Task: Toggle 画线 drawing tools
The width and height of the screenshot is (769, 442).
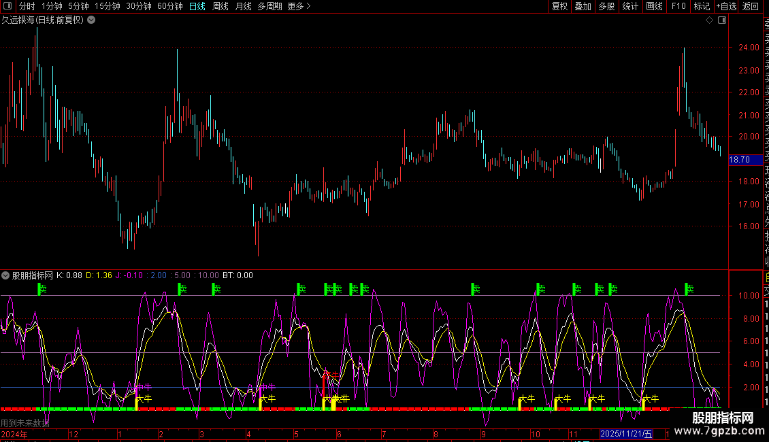Action: [x=654, y=6]
